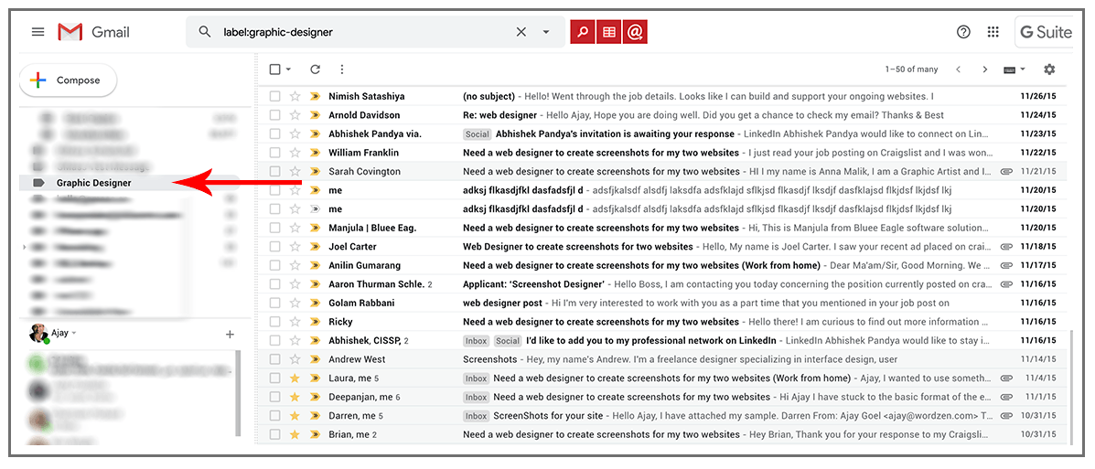Image resolution: width=1095 pixels, height=469 pixels.
Task: Open the Google apps grid
Action: click(x=993, y=32)
